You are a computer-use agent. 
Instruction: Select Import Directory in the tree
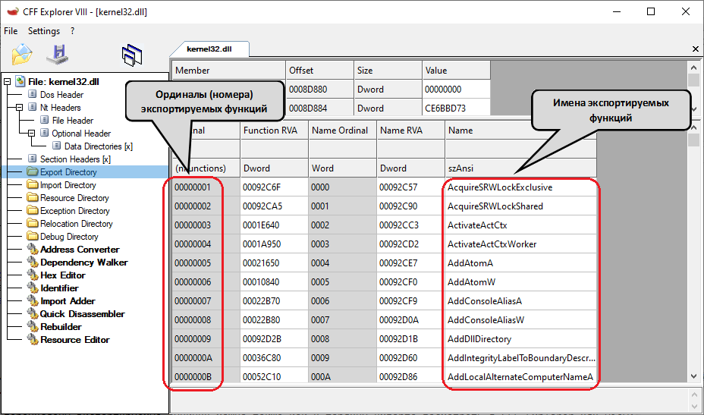point(68,184)
